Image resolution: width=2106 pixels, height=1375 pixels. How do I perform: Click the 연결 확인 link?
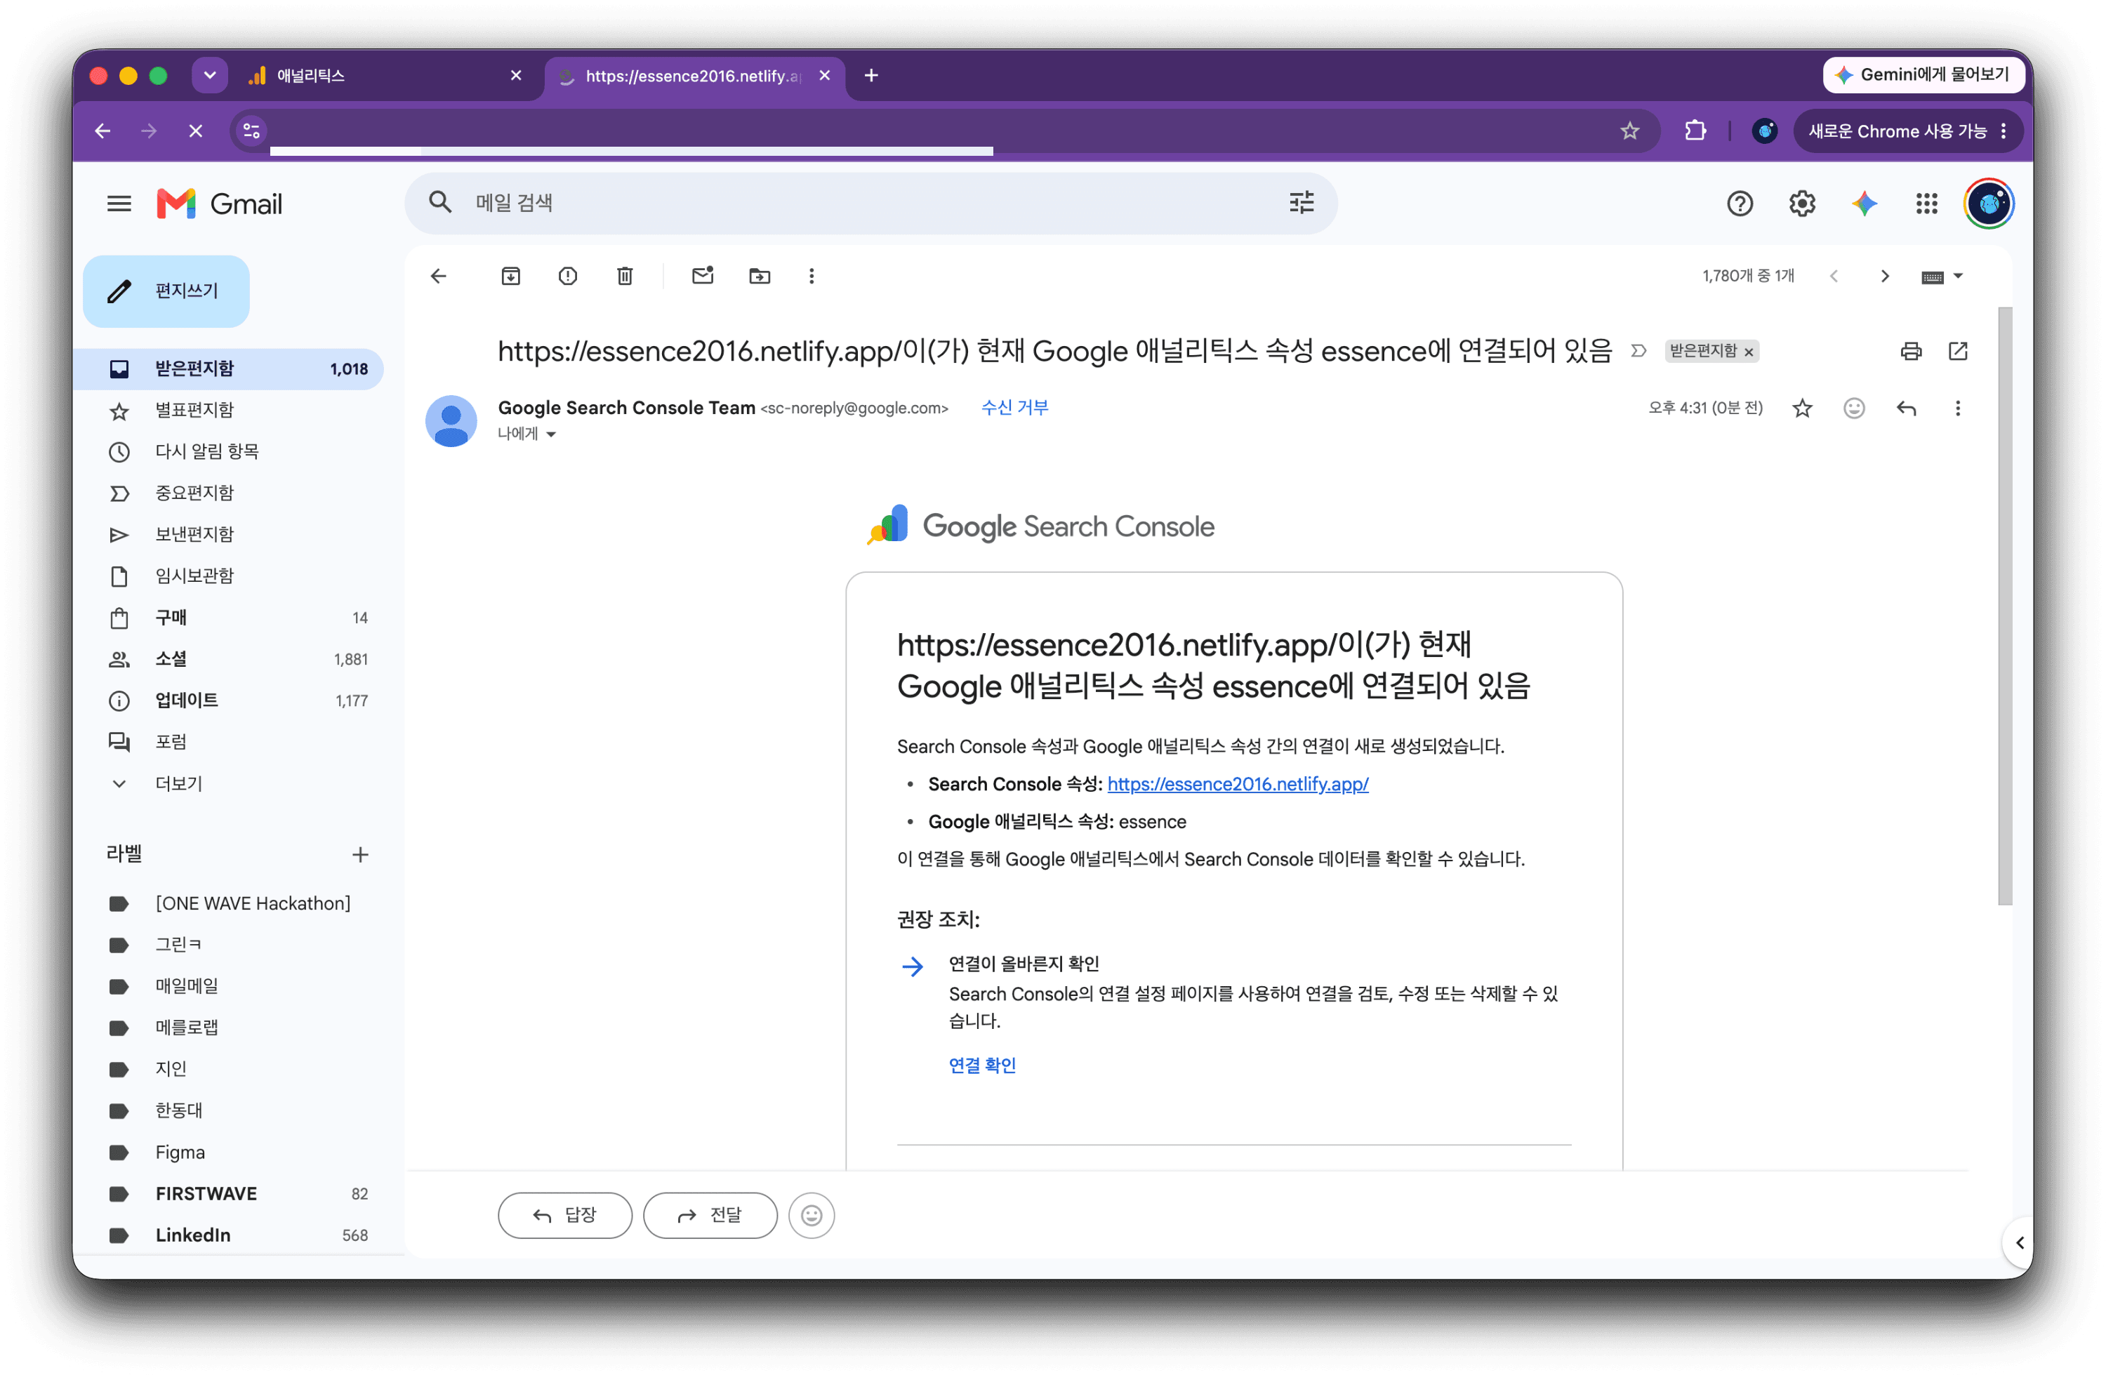click(x=981, y=1065)
